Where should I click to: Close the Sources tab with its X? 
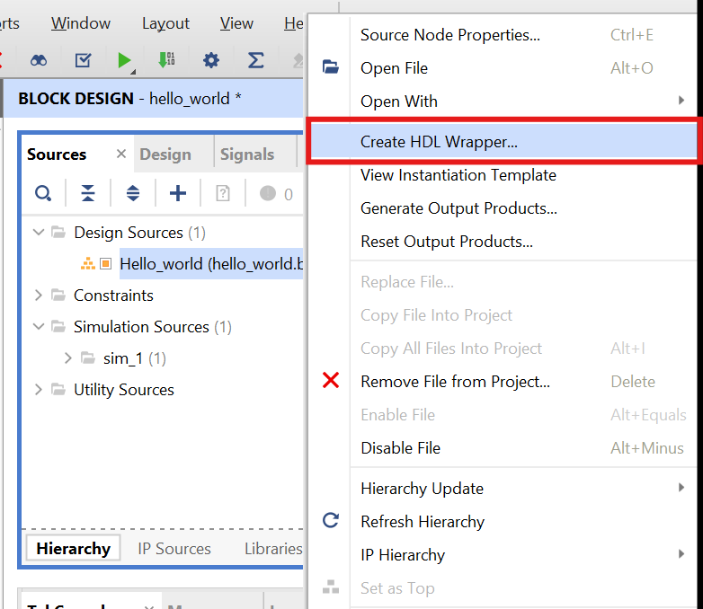coord(121,154)
